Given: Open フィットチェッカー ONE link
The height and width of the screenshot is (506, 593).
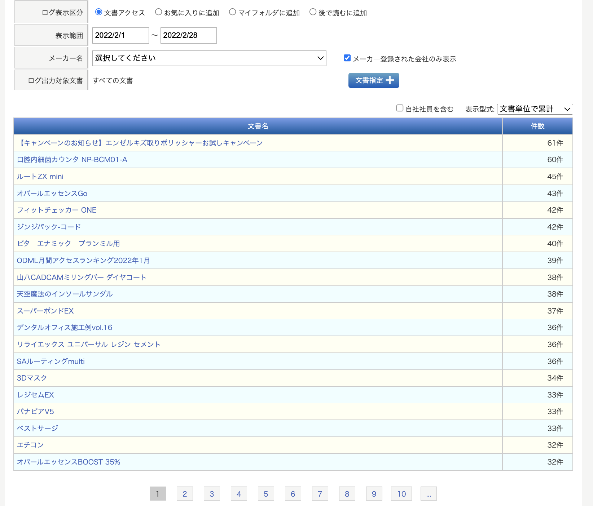Looking at the screenshot, I should click(x=57, y=210).
